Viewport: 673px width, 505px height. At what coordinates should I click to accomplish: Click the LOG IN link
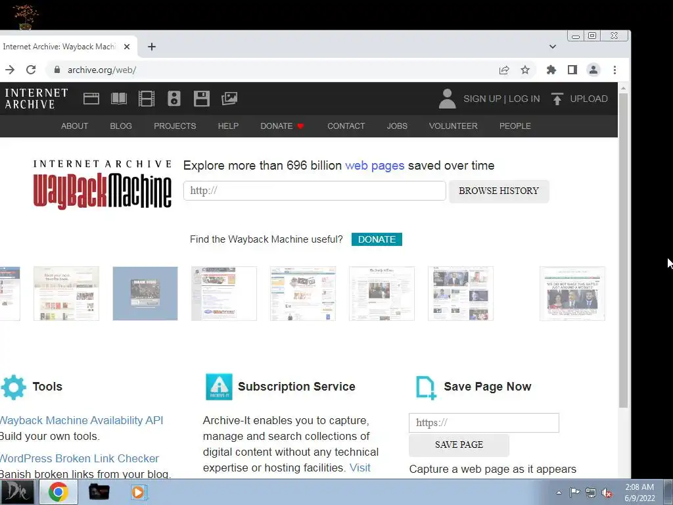click(x=524, y=99)
